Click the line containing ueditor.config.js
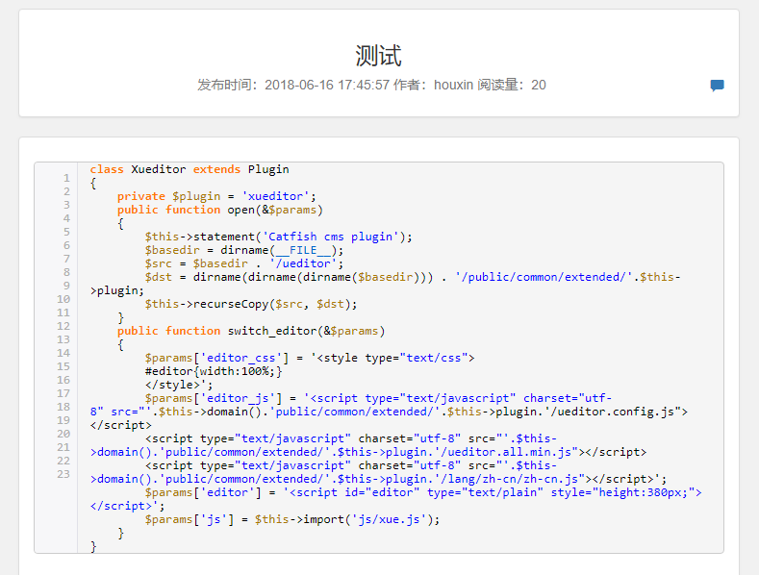 [389, 412]
